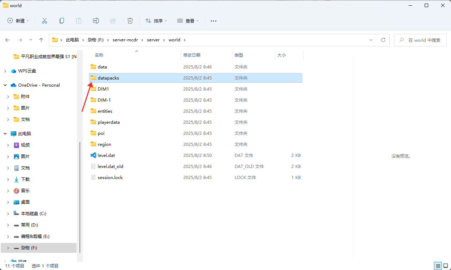Image resolution: width=451 pixels, height=270 pixels.
Task: Refresh the current folder view
Action: (x=383, y=40)
